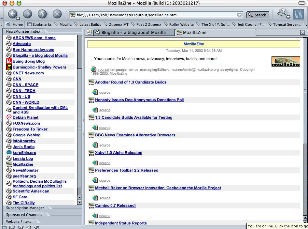Expand the Sponsored Channels sidebar panel

tap(24, 215)
